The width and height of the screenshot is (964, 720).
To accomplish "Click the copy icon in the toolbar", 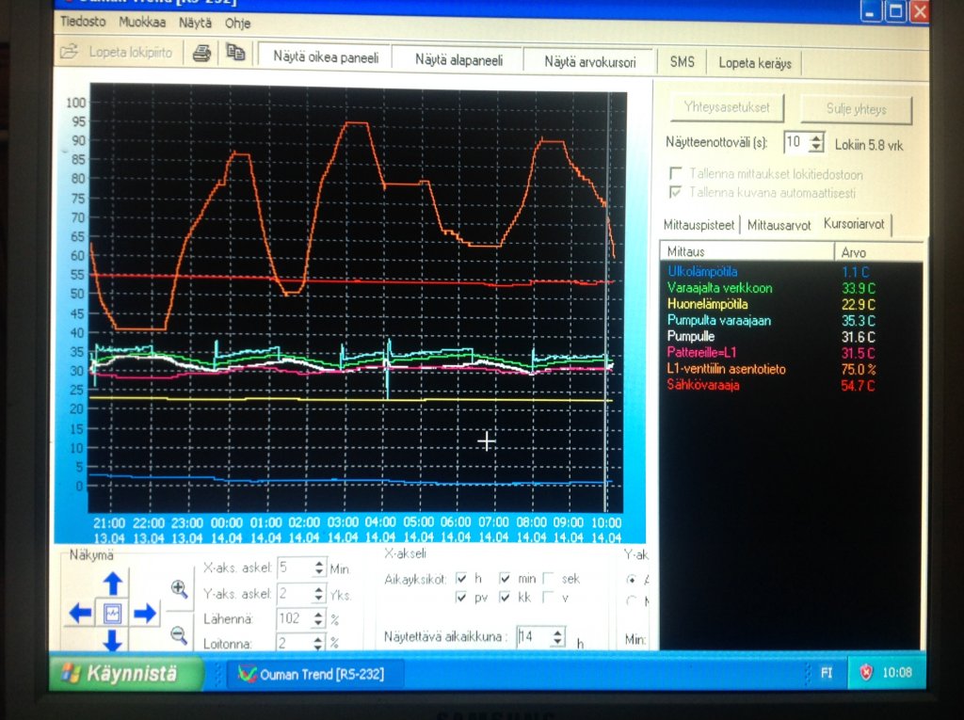I will 235,54.
